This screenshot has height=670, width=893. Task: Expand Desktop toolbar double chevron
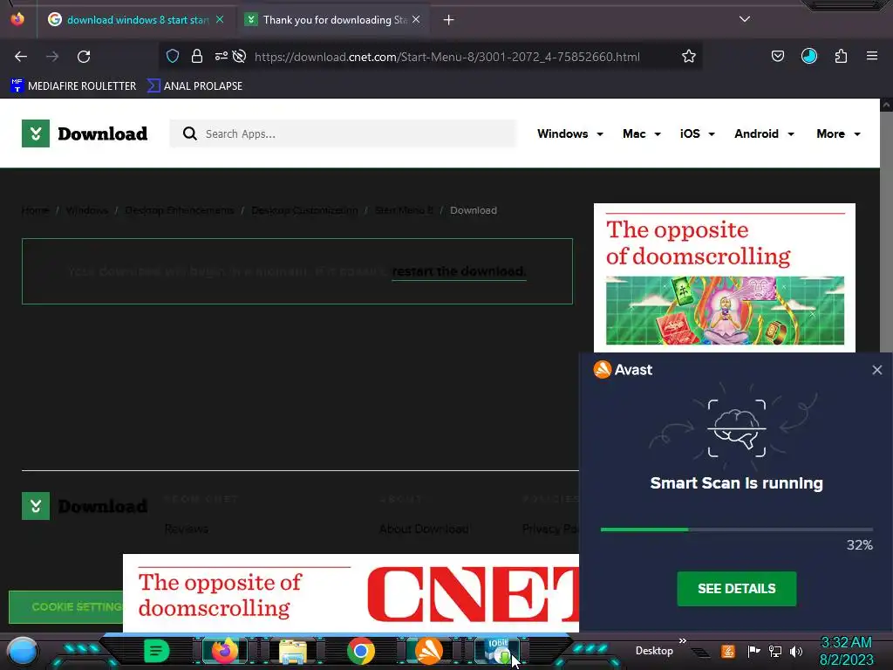coord(682,640)
